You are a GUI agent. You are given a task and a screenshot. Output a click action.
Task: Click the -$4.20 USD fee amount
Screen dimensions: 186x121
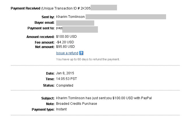65,42
